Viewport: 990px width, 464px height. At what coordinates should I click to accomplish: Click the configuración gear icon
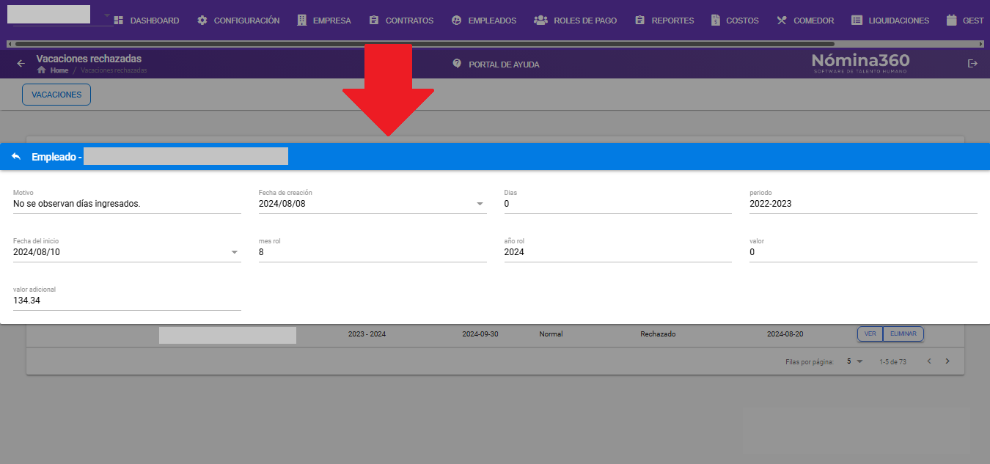coord(202,21)
